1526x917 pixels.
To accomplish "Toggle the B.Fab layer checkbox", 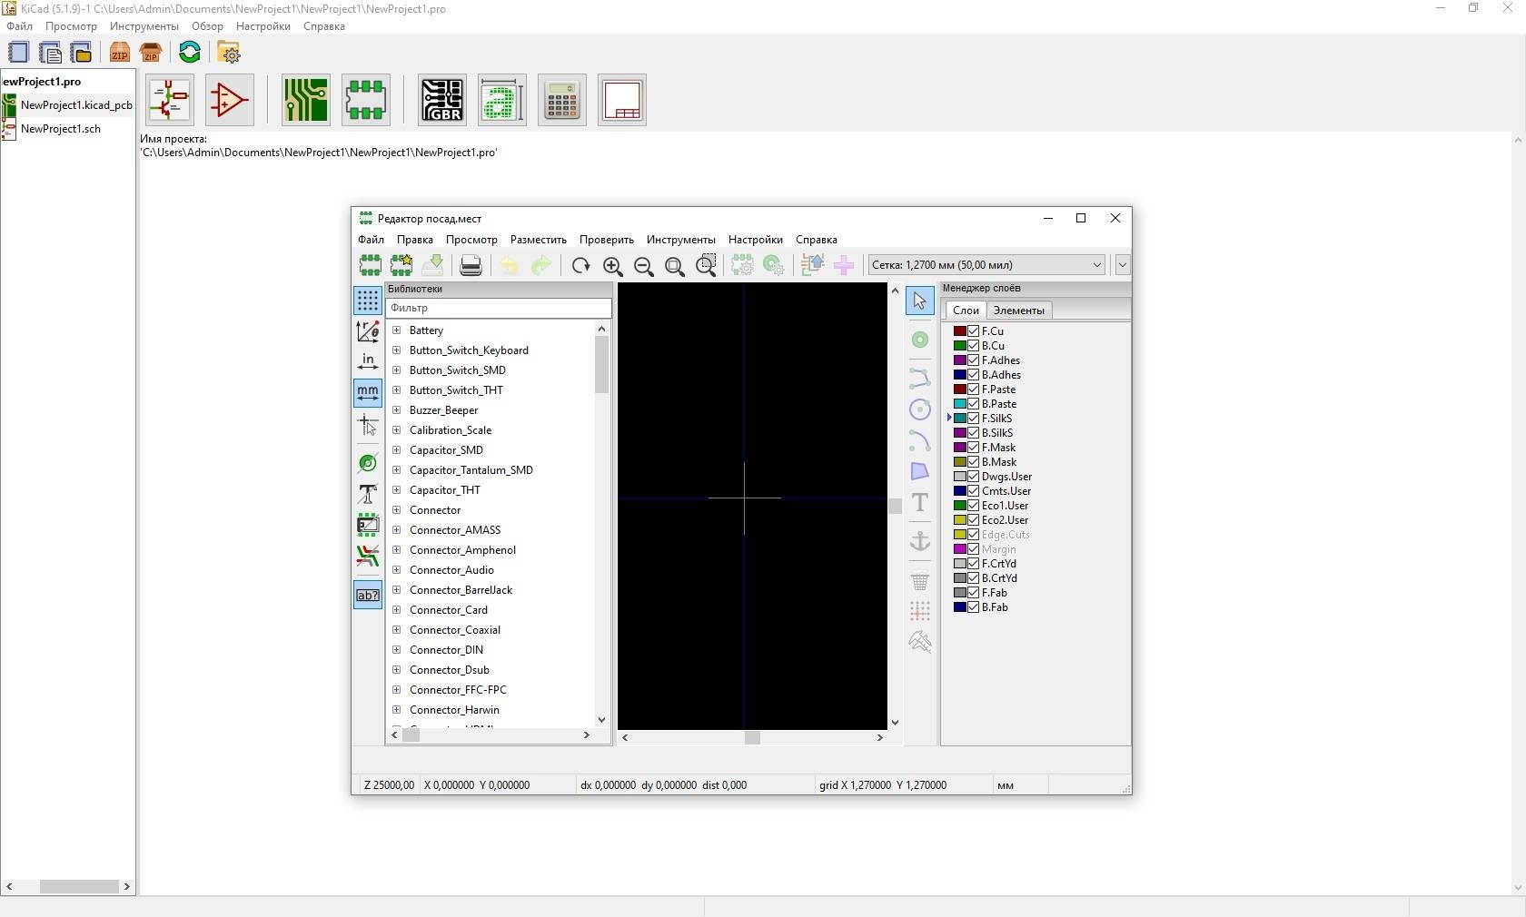I will (973, 607).
